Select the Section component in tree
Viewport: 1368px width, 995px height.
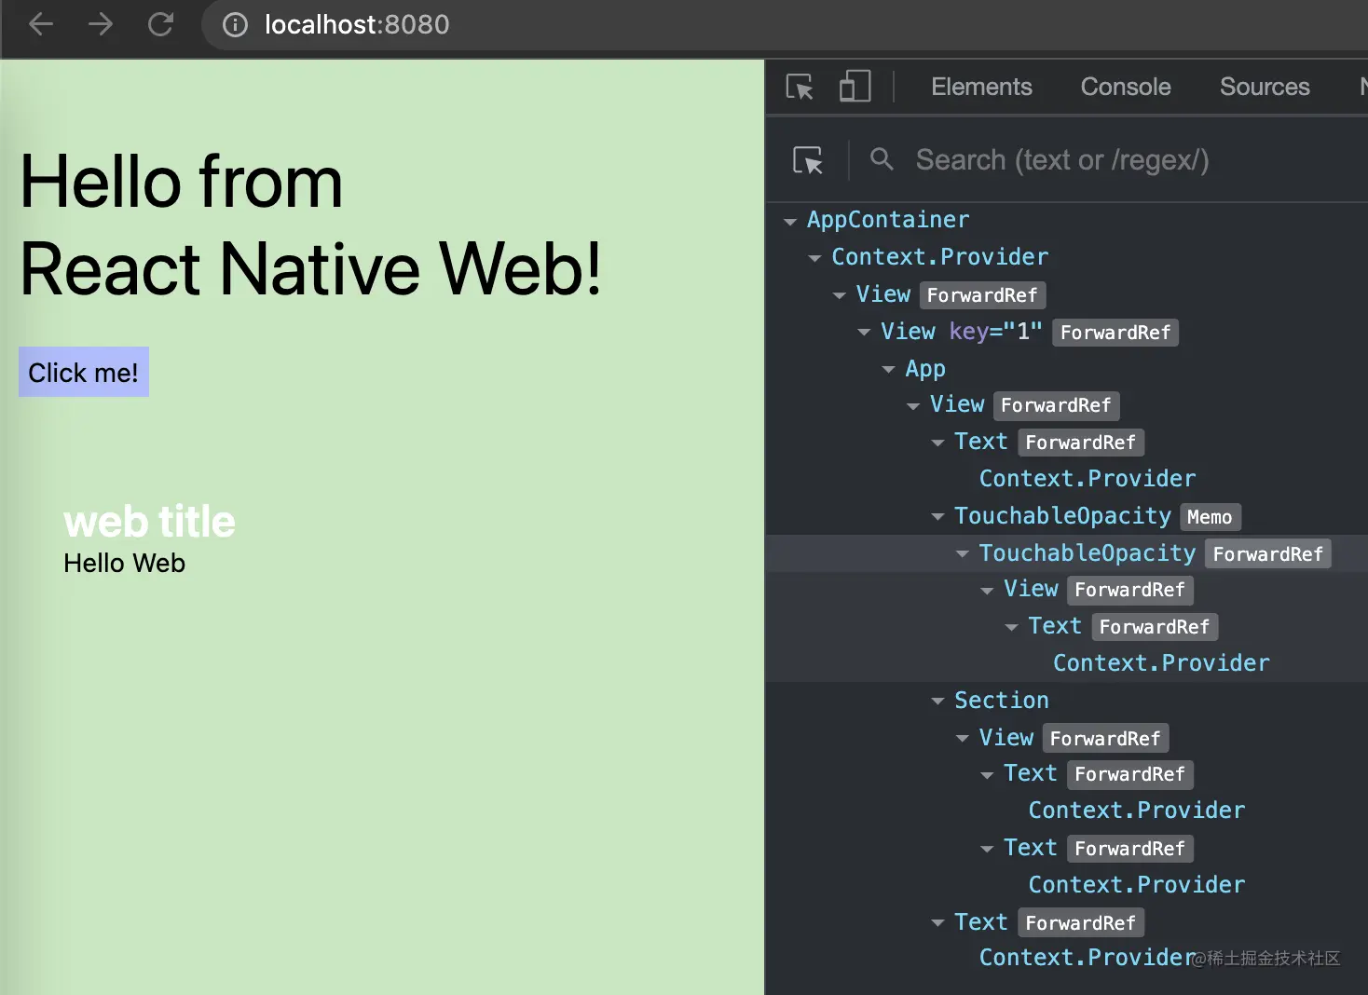pos(1001,701)
